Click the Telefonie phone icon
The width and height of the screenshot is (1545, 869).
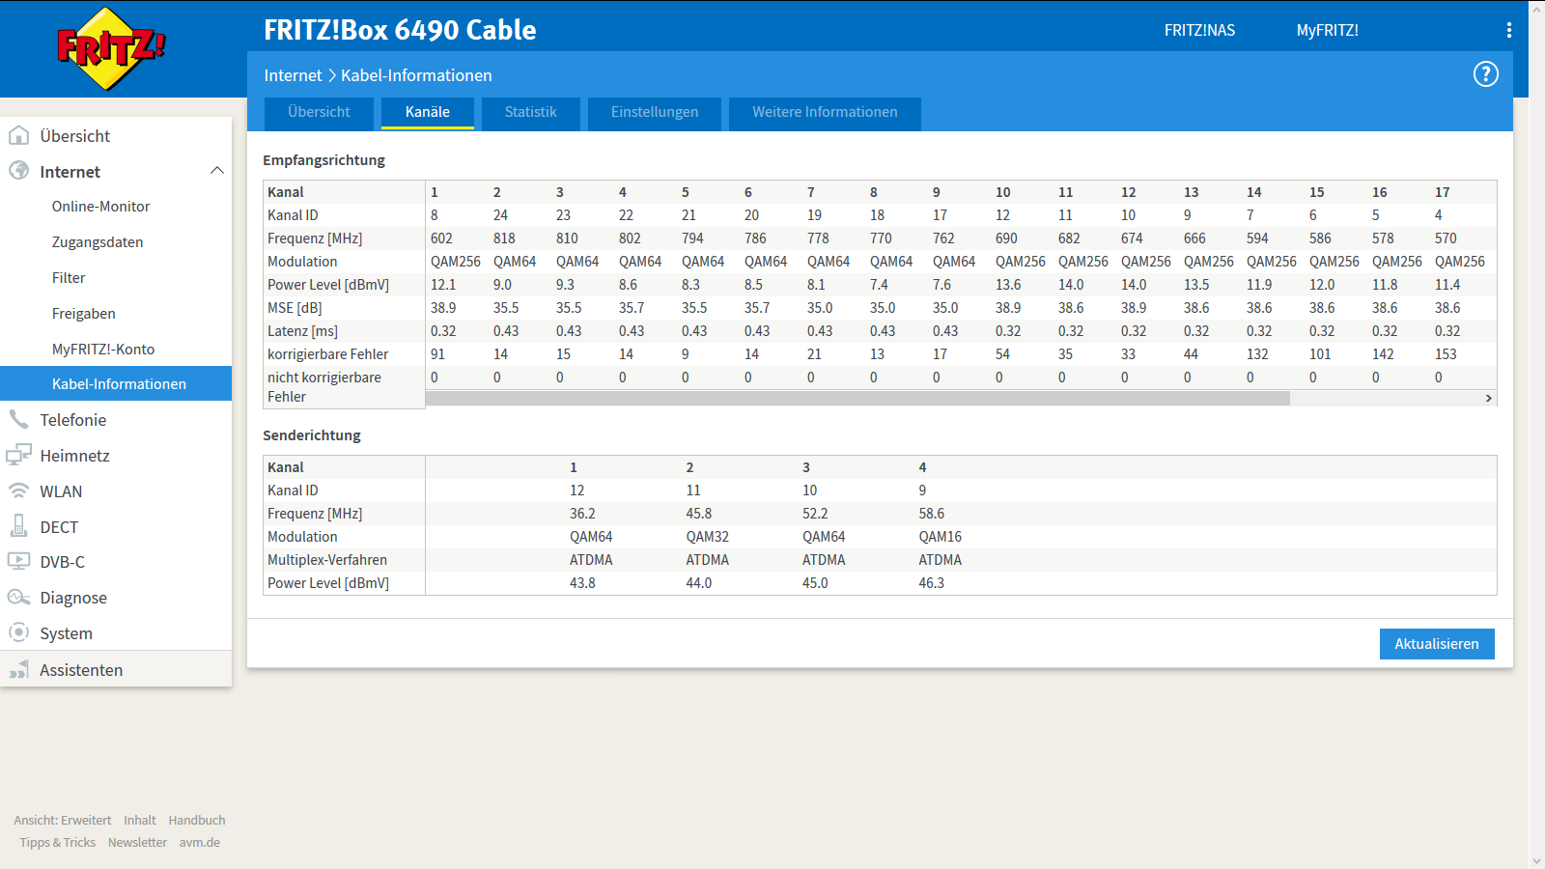coord(18,419)
